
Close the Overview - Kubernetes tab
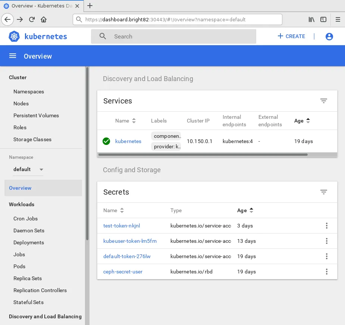click(77, 6)
